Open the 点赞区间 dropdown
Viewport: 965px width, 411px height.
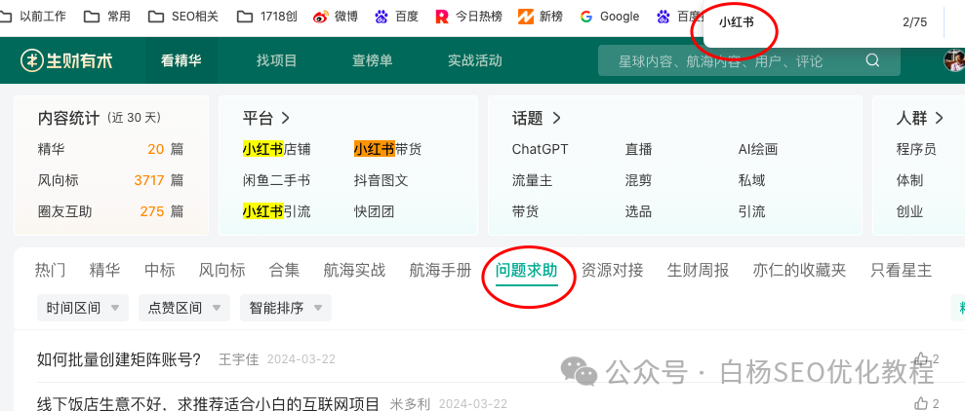(184, 308)
